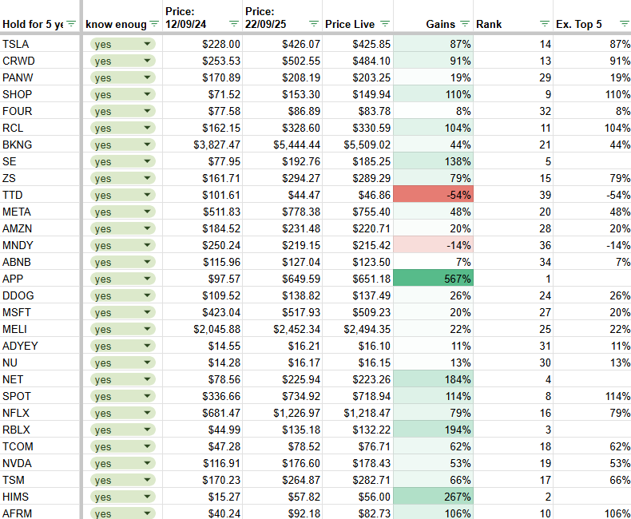Select the $5,444.44 price cell

tap(283, 145)
